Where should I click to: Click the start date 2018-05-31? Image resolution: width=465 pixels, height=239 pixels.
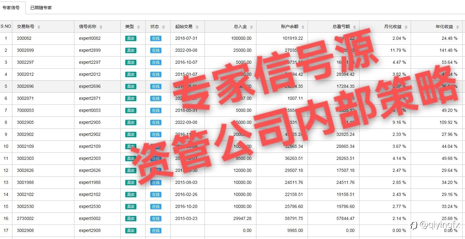click(186, 111)
